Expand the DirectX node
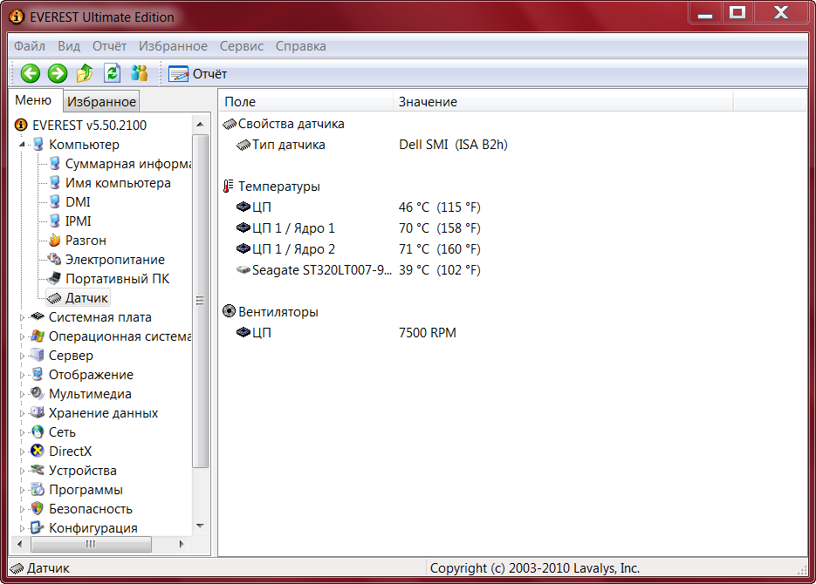The height and width of the screenshot is (584, 816). click(22, 452)
